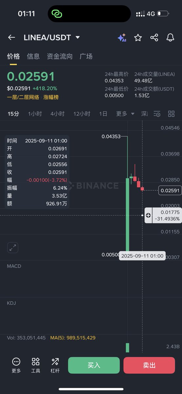The image size is (182, 394).
Task: Open the AI sparkle assistant icon
Action: [122, 37]
